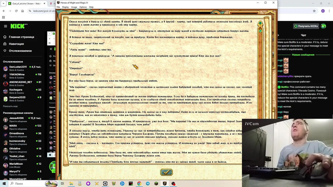Confirm the story text with the checkmark button
Viewport: 333px width, 187px height.
point(166,172)
